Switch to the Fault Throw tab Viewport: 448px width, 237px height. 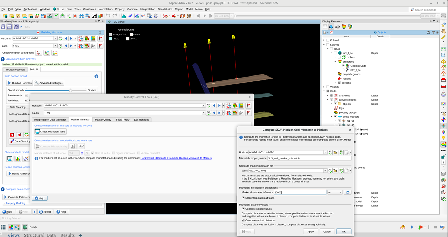coord(122,120)
